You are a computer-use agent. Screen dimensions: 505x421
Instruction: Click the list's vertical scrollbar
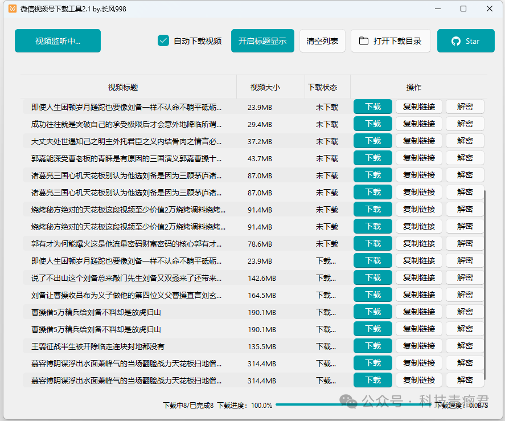[485, 285]
